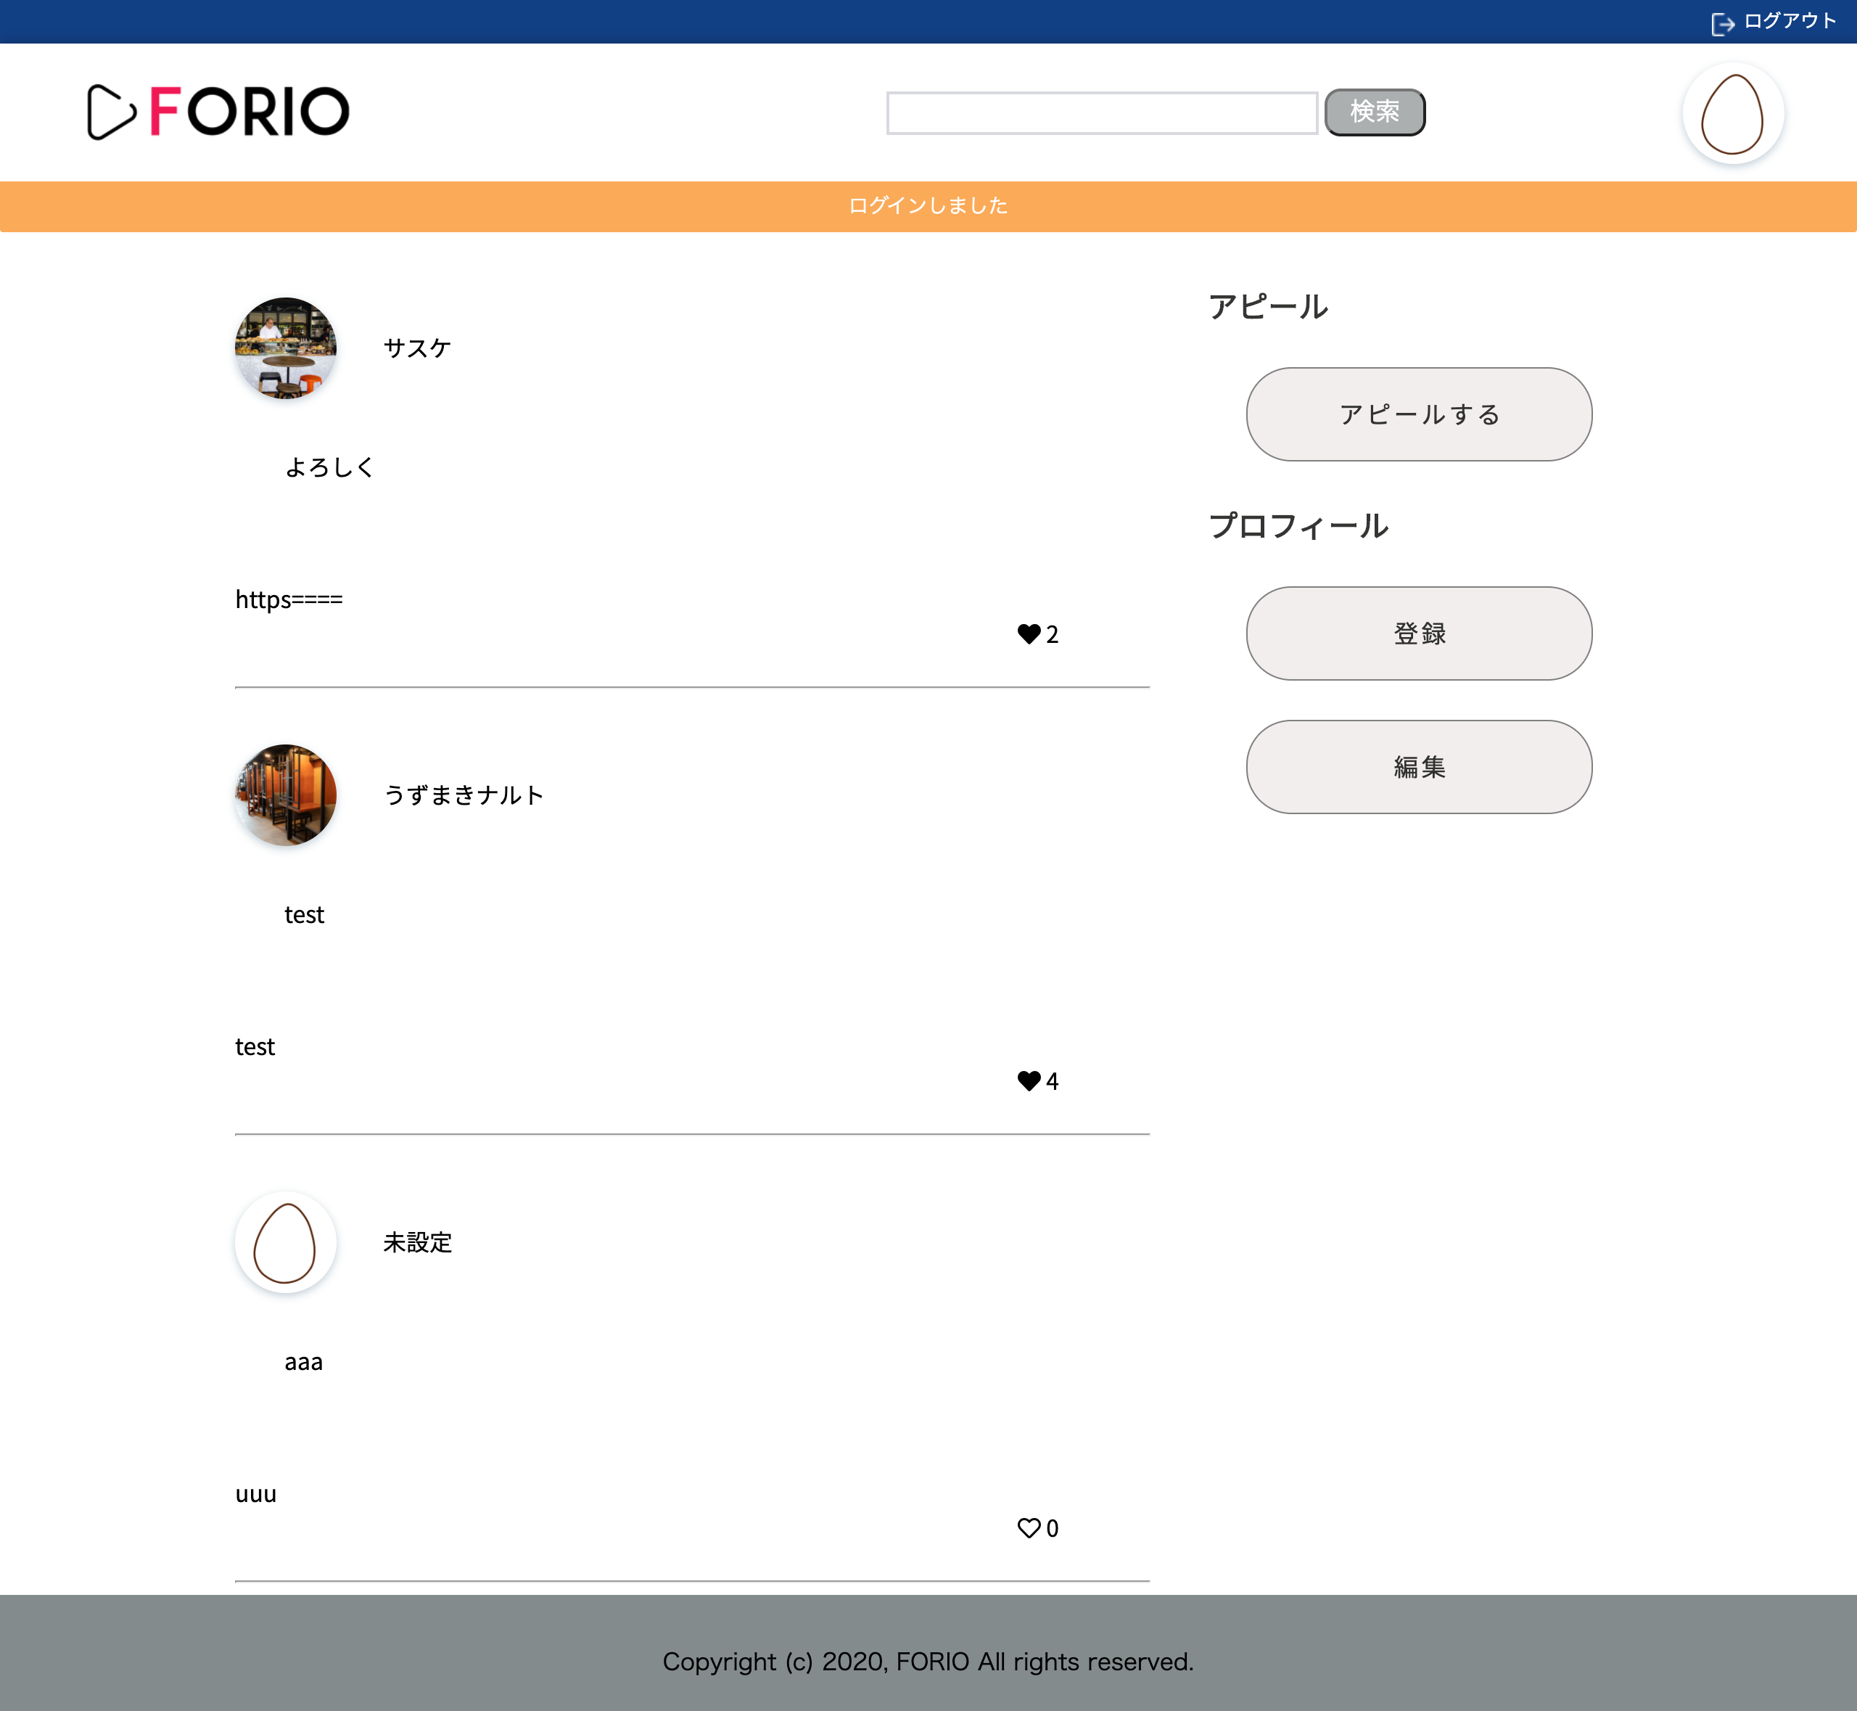The image size is (1857, 1711).
Task: Dismiss the ログインしました notification banner
Action: point(928,205)
